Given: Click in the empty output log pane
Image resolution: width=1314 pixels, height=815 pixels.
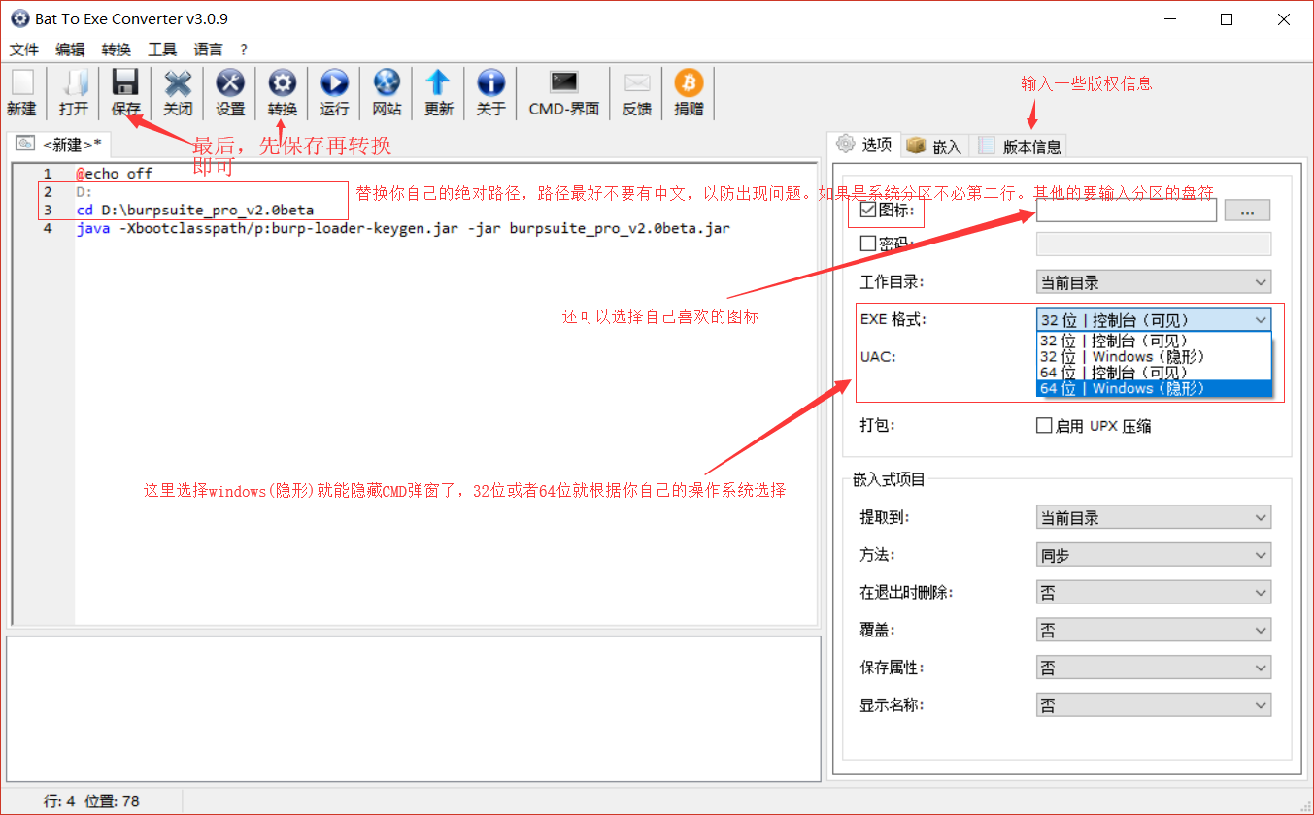Looking at the screenshot, I should coord(414,707).
